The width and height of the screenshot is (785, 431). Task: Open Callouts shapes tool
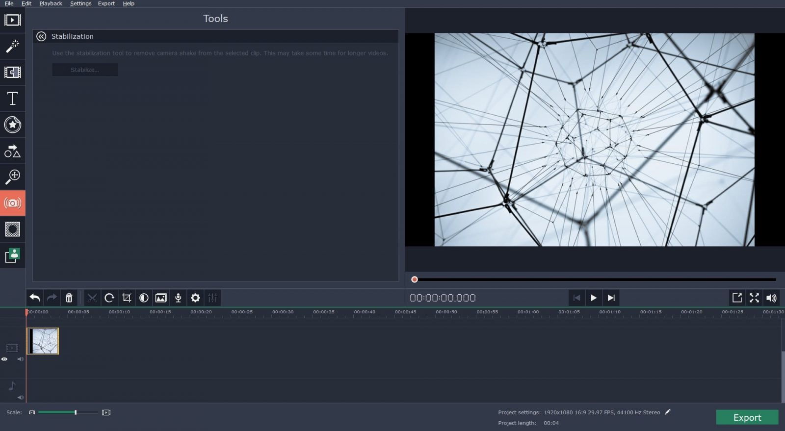12,151
